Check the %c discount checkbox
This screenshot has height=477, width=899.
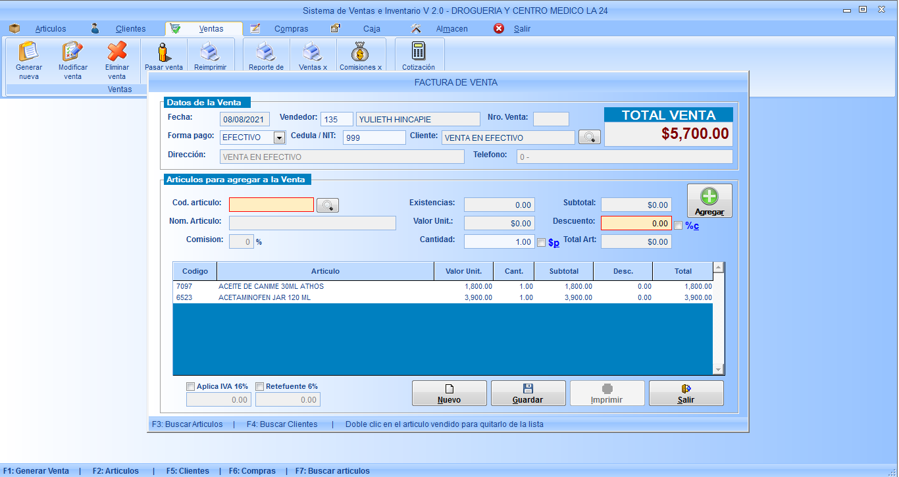coord(679,226)
